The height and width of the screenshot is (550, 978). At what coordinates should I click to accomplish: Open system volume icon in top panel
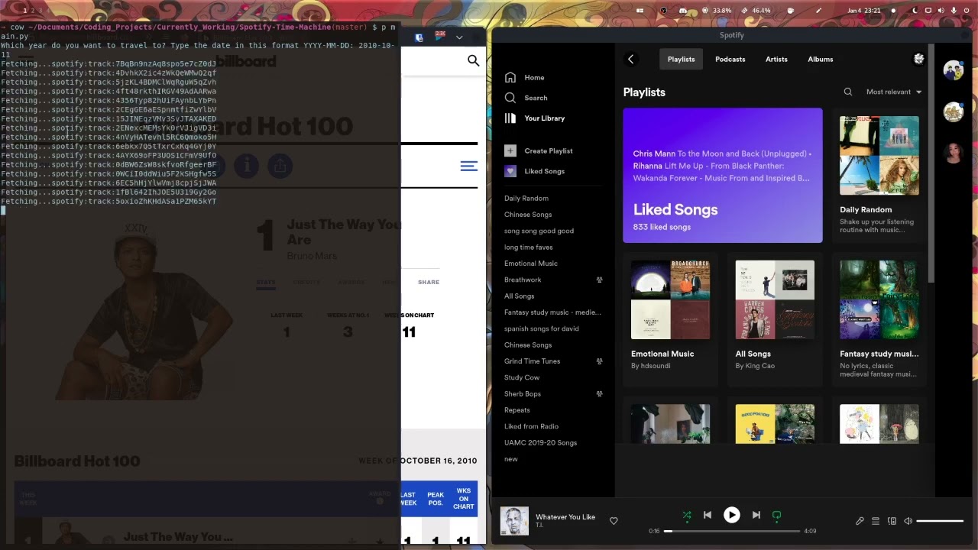click(x=941, y=11)
